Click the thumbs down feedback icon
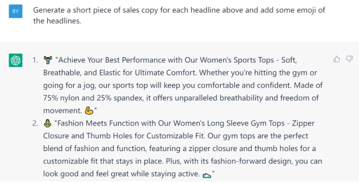The height and width of the screenshot is (183, 359). [x=349, y=59]
